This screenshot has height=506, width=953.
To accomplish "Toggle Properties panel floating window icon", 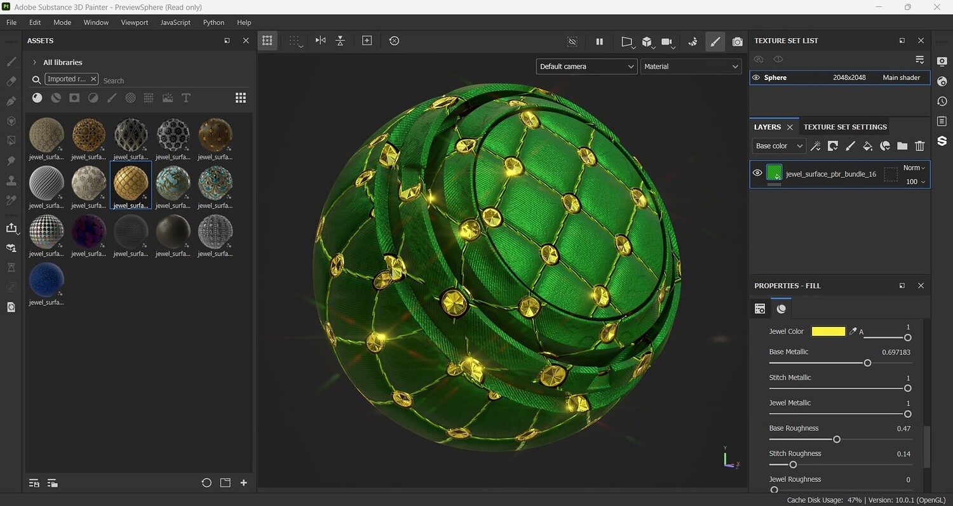I will coord(902,286).
